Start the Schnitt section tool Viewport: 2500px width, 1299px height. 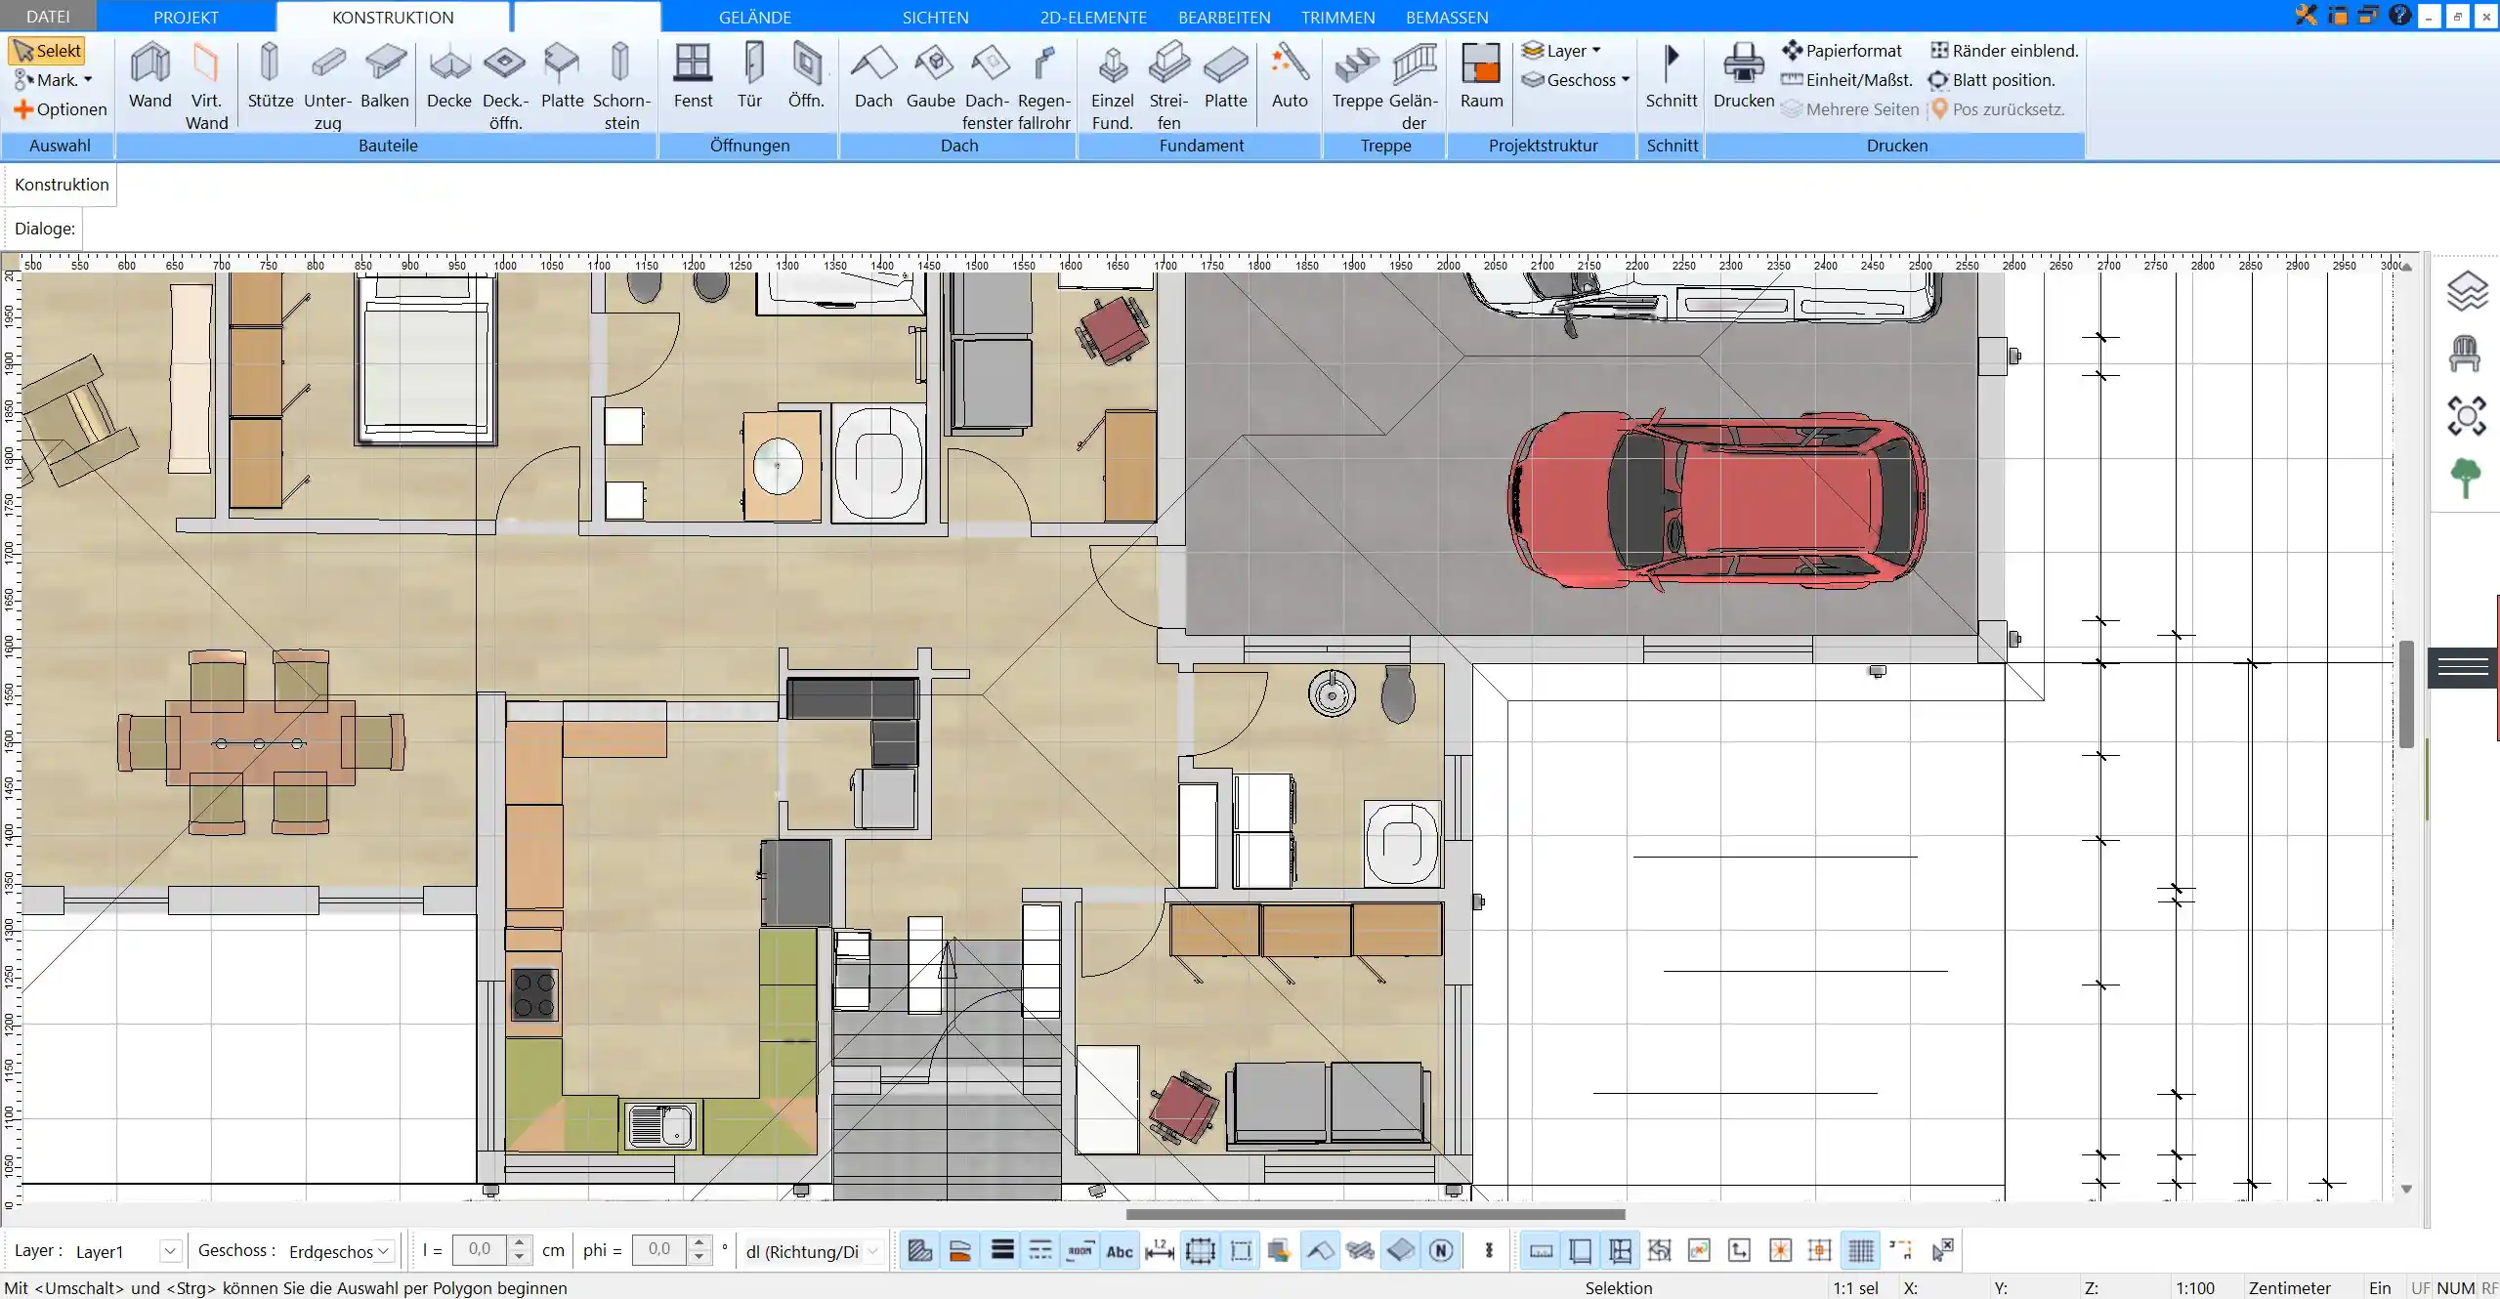1671,75
